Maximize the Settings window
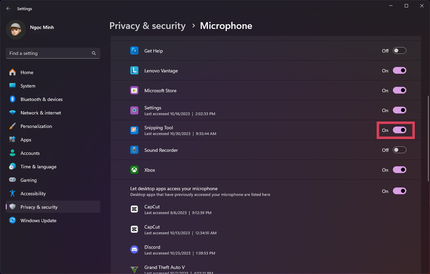Viewport: 430px width, 274px height. pos(406,6)
